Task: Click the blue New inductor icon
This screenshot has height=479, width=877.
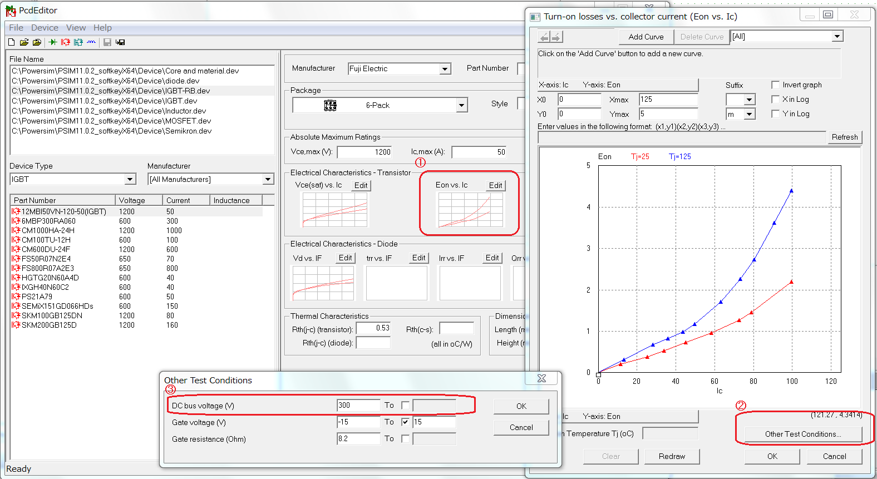Action: (91, 42)
